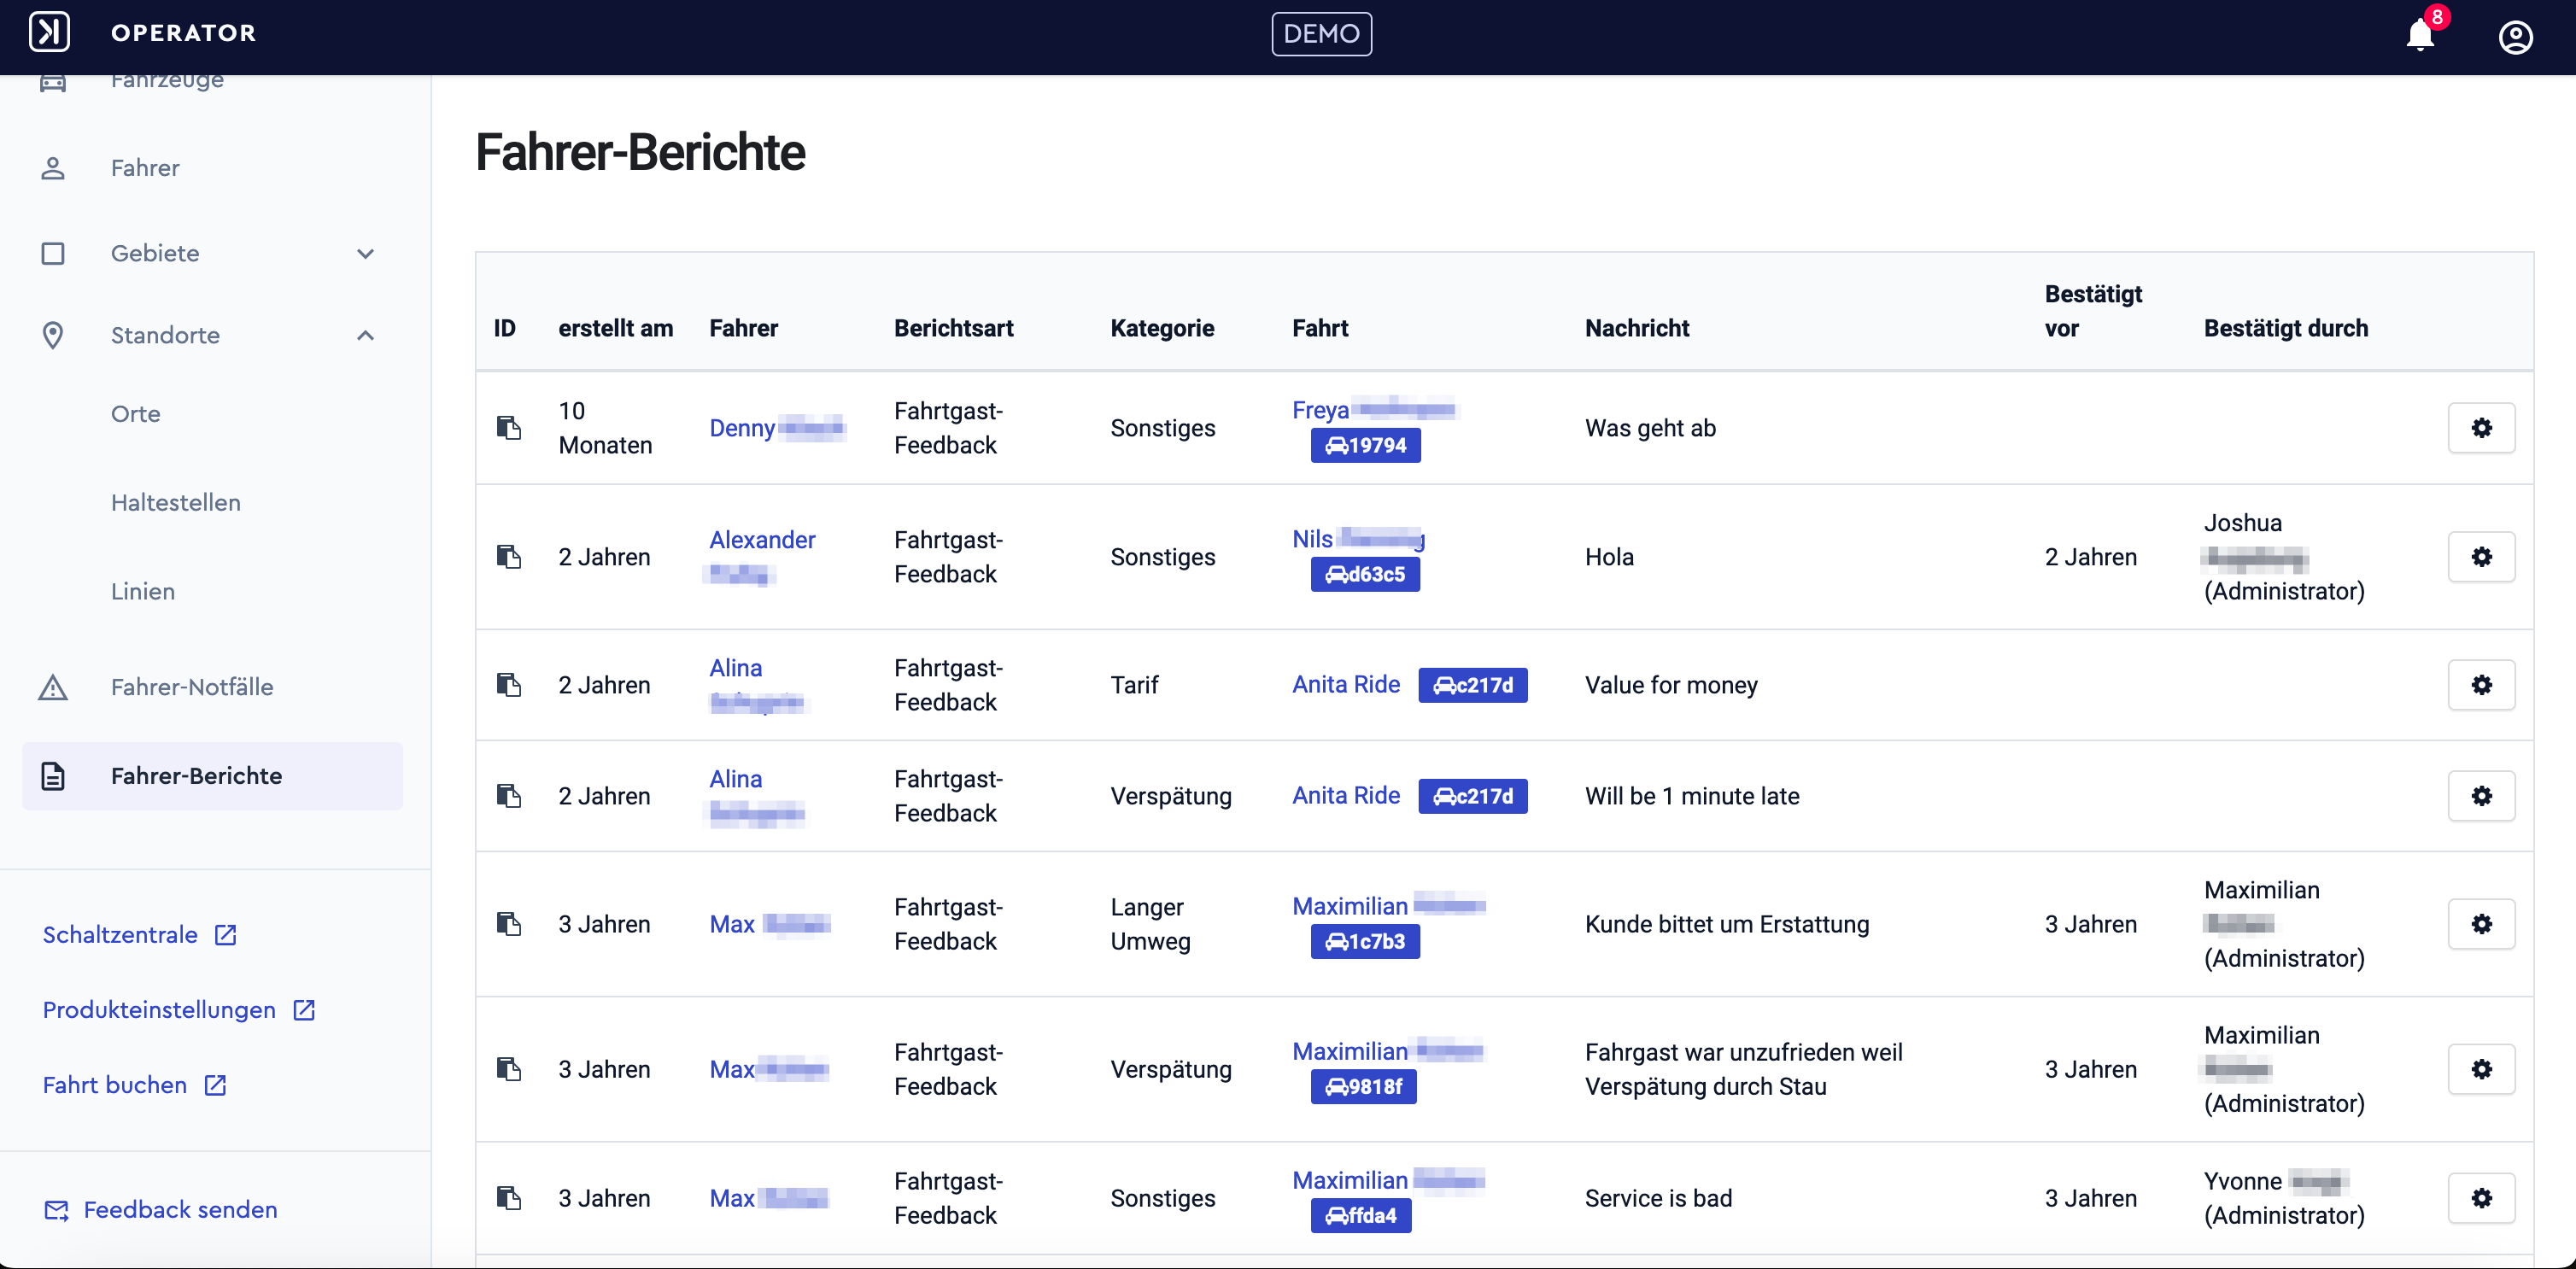
Task: Select Fahrer-Berichte in the sidebar
Action: tap(212, 776)
